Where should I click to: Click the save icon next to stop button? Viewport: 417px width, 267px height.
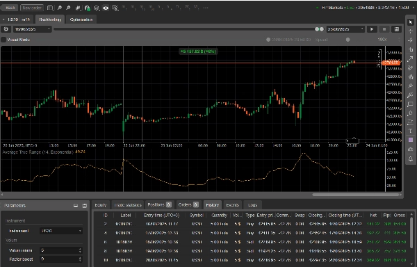coord(397,29)
